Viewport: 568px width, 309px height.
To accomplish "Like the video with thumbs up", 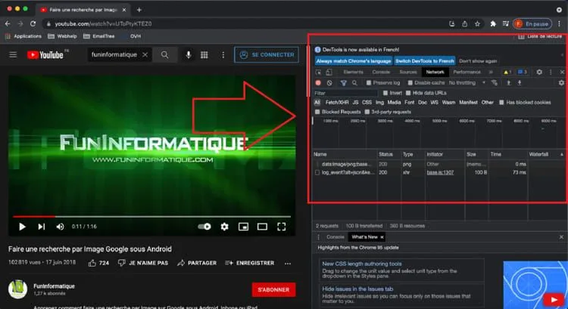I will coord(92,263).
